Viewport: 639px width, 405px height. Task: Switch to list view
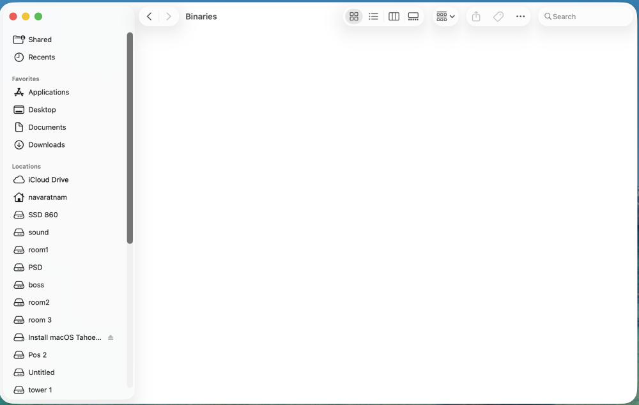tap(373, 17)
